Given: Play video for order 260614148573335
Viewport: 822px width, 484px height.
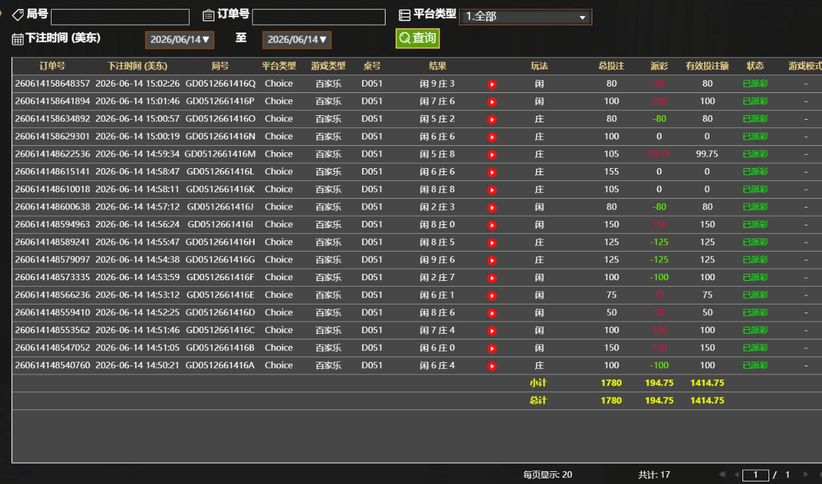Looking at the screenshot, I should (x=492, y=278).
